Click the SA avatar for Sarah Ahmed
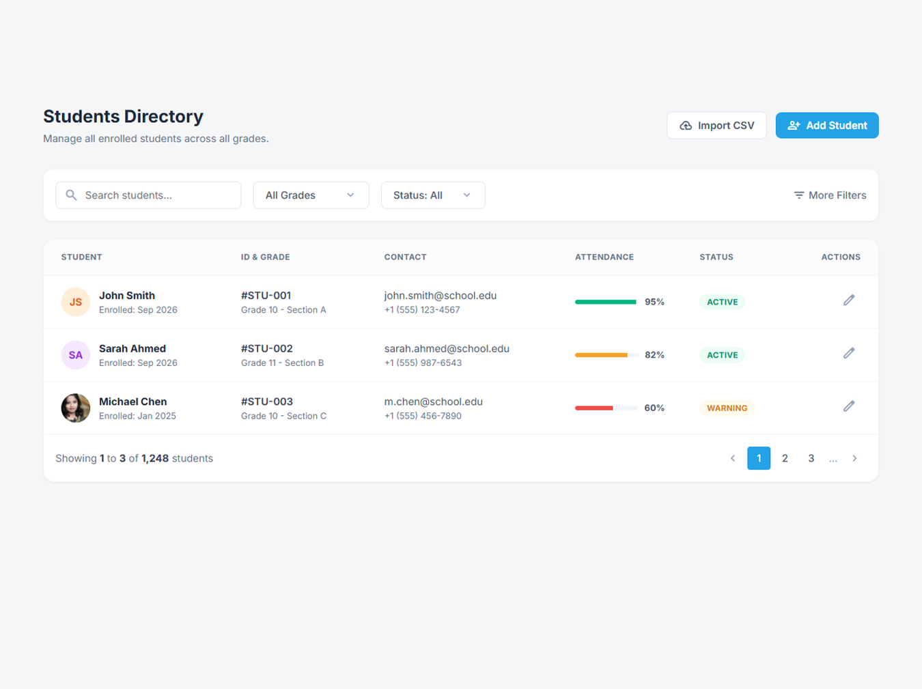Image resolution: width=922 pixels, height=689 pixels. pyautogui.click(x=76, y=355)
